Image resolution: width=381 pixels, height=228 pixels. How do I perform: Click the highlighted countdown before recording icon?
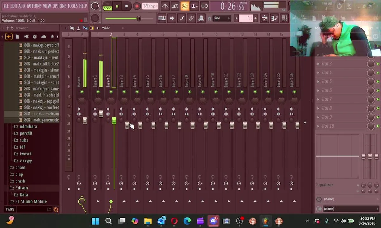pyautogui.click(x=185, y=6)
